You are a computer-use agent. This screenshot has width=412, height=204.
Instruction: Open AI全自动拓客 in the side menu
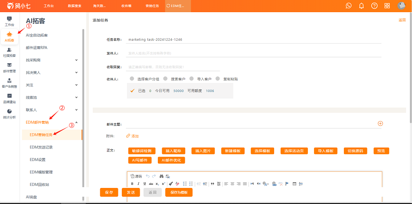point(37,35)
